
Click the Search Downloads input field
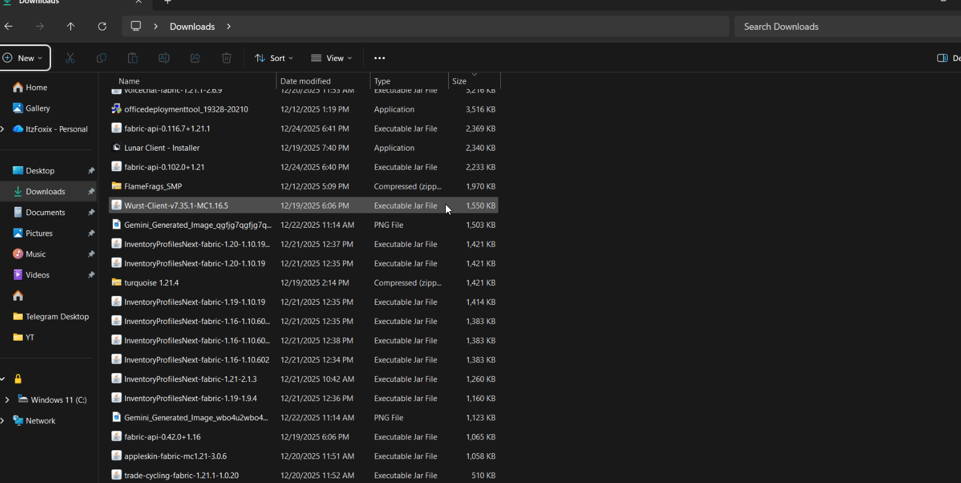click(x=844, y=26)
